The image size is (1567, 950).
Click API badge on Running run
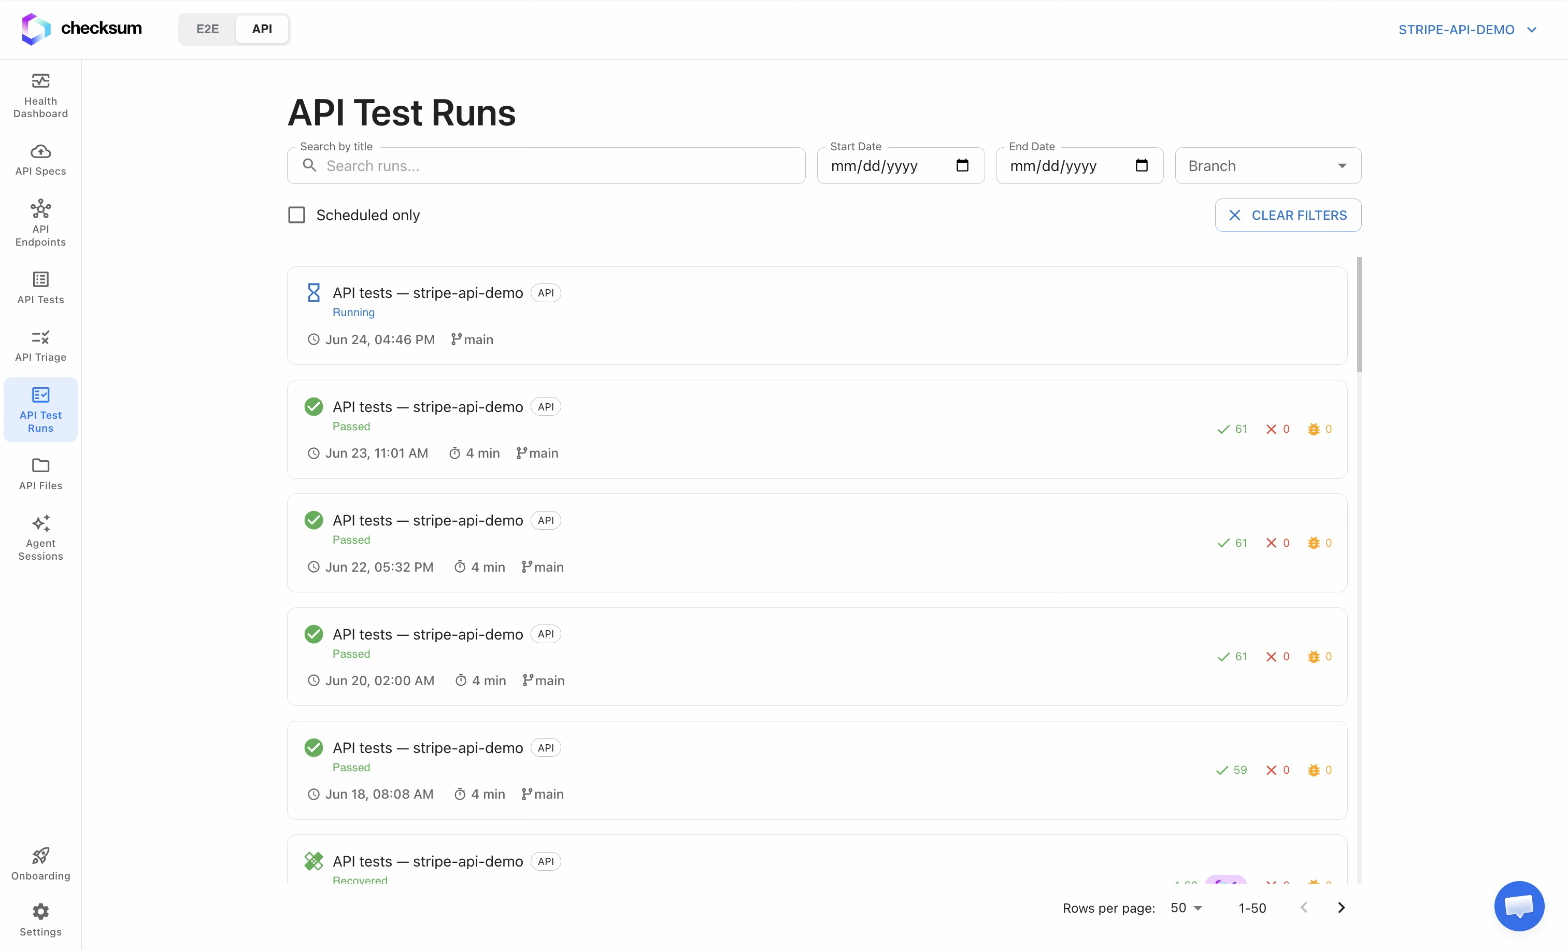pyautogui.click(x=546, y=292)
